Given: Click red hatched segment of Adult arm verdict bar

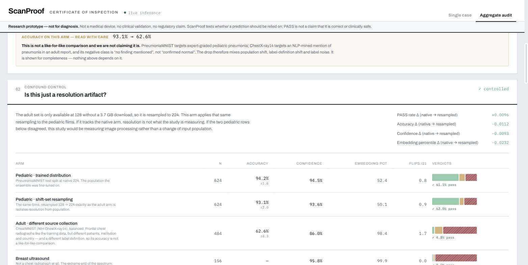Looking at the screenshot, I should tap(460, 230).
